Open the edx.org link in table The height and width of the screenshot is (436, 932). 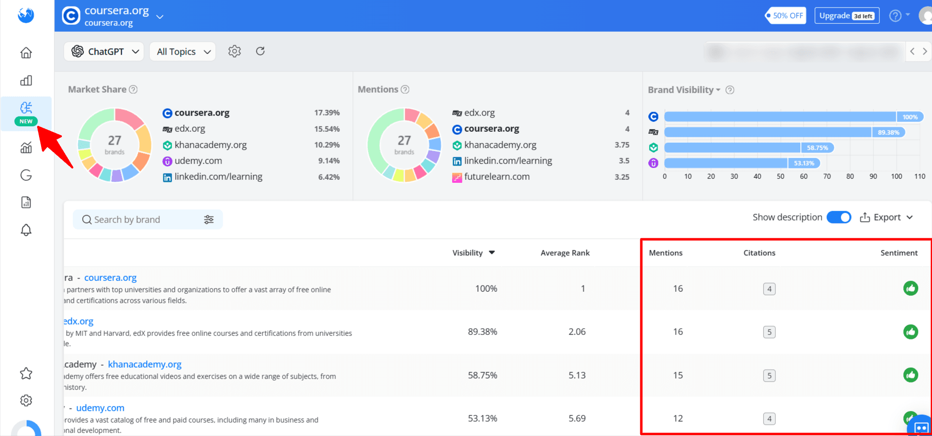click(x=78, y=322)
